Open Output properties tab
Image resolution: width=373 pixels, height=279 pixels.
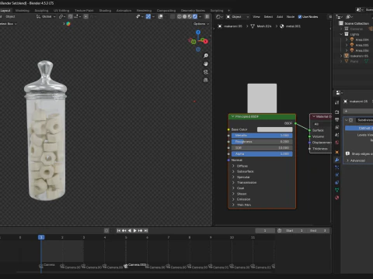336,119
